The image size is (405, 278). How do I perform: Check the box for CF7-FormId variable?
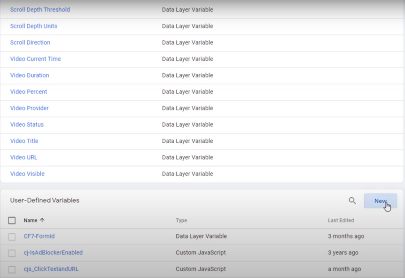click(12, 237)
